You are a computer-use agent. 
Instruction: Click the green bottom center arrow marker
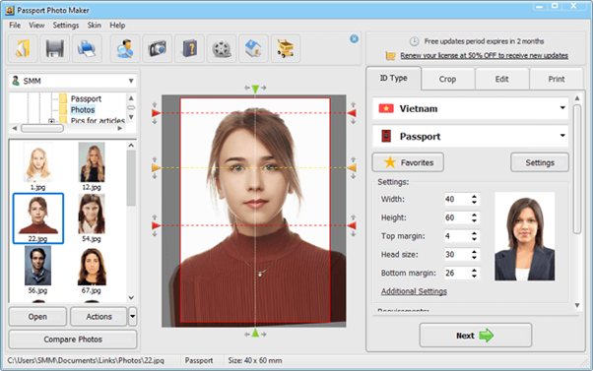coord(255,333)
